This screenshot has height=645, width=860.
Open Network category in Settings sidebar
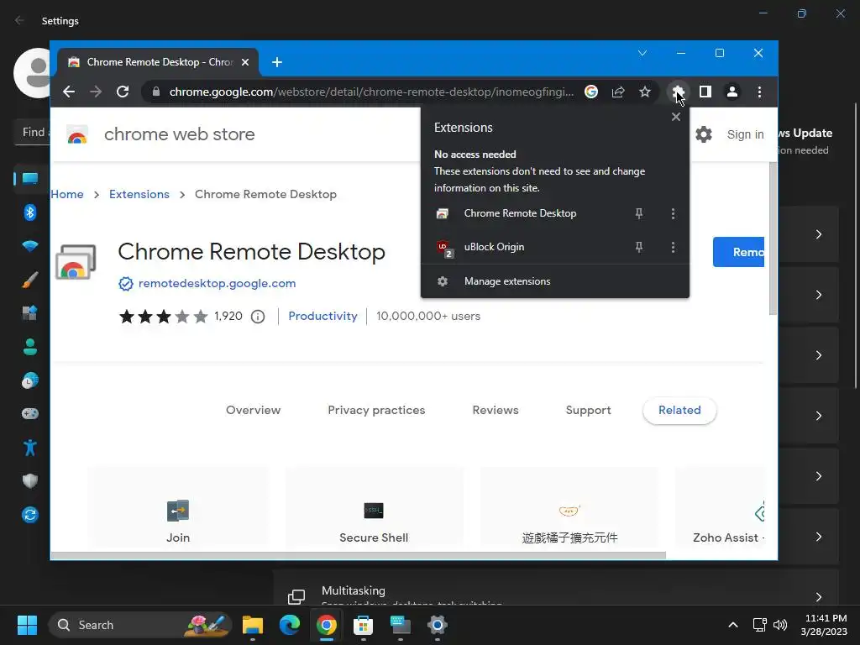click(30, 246)
